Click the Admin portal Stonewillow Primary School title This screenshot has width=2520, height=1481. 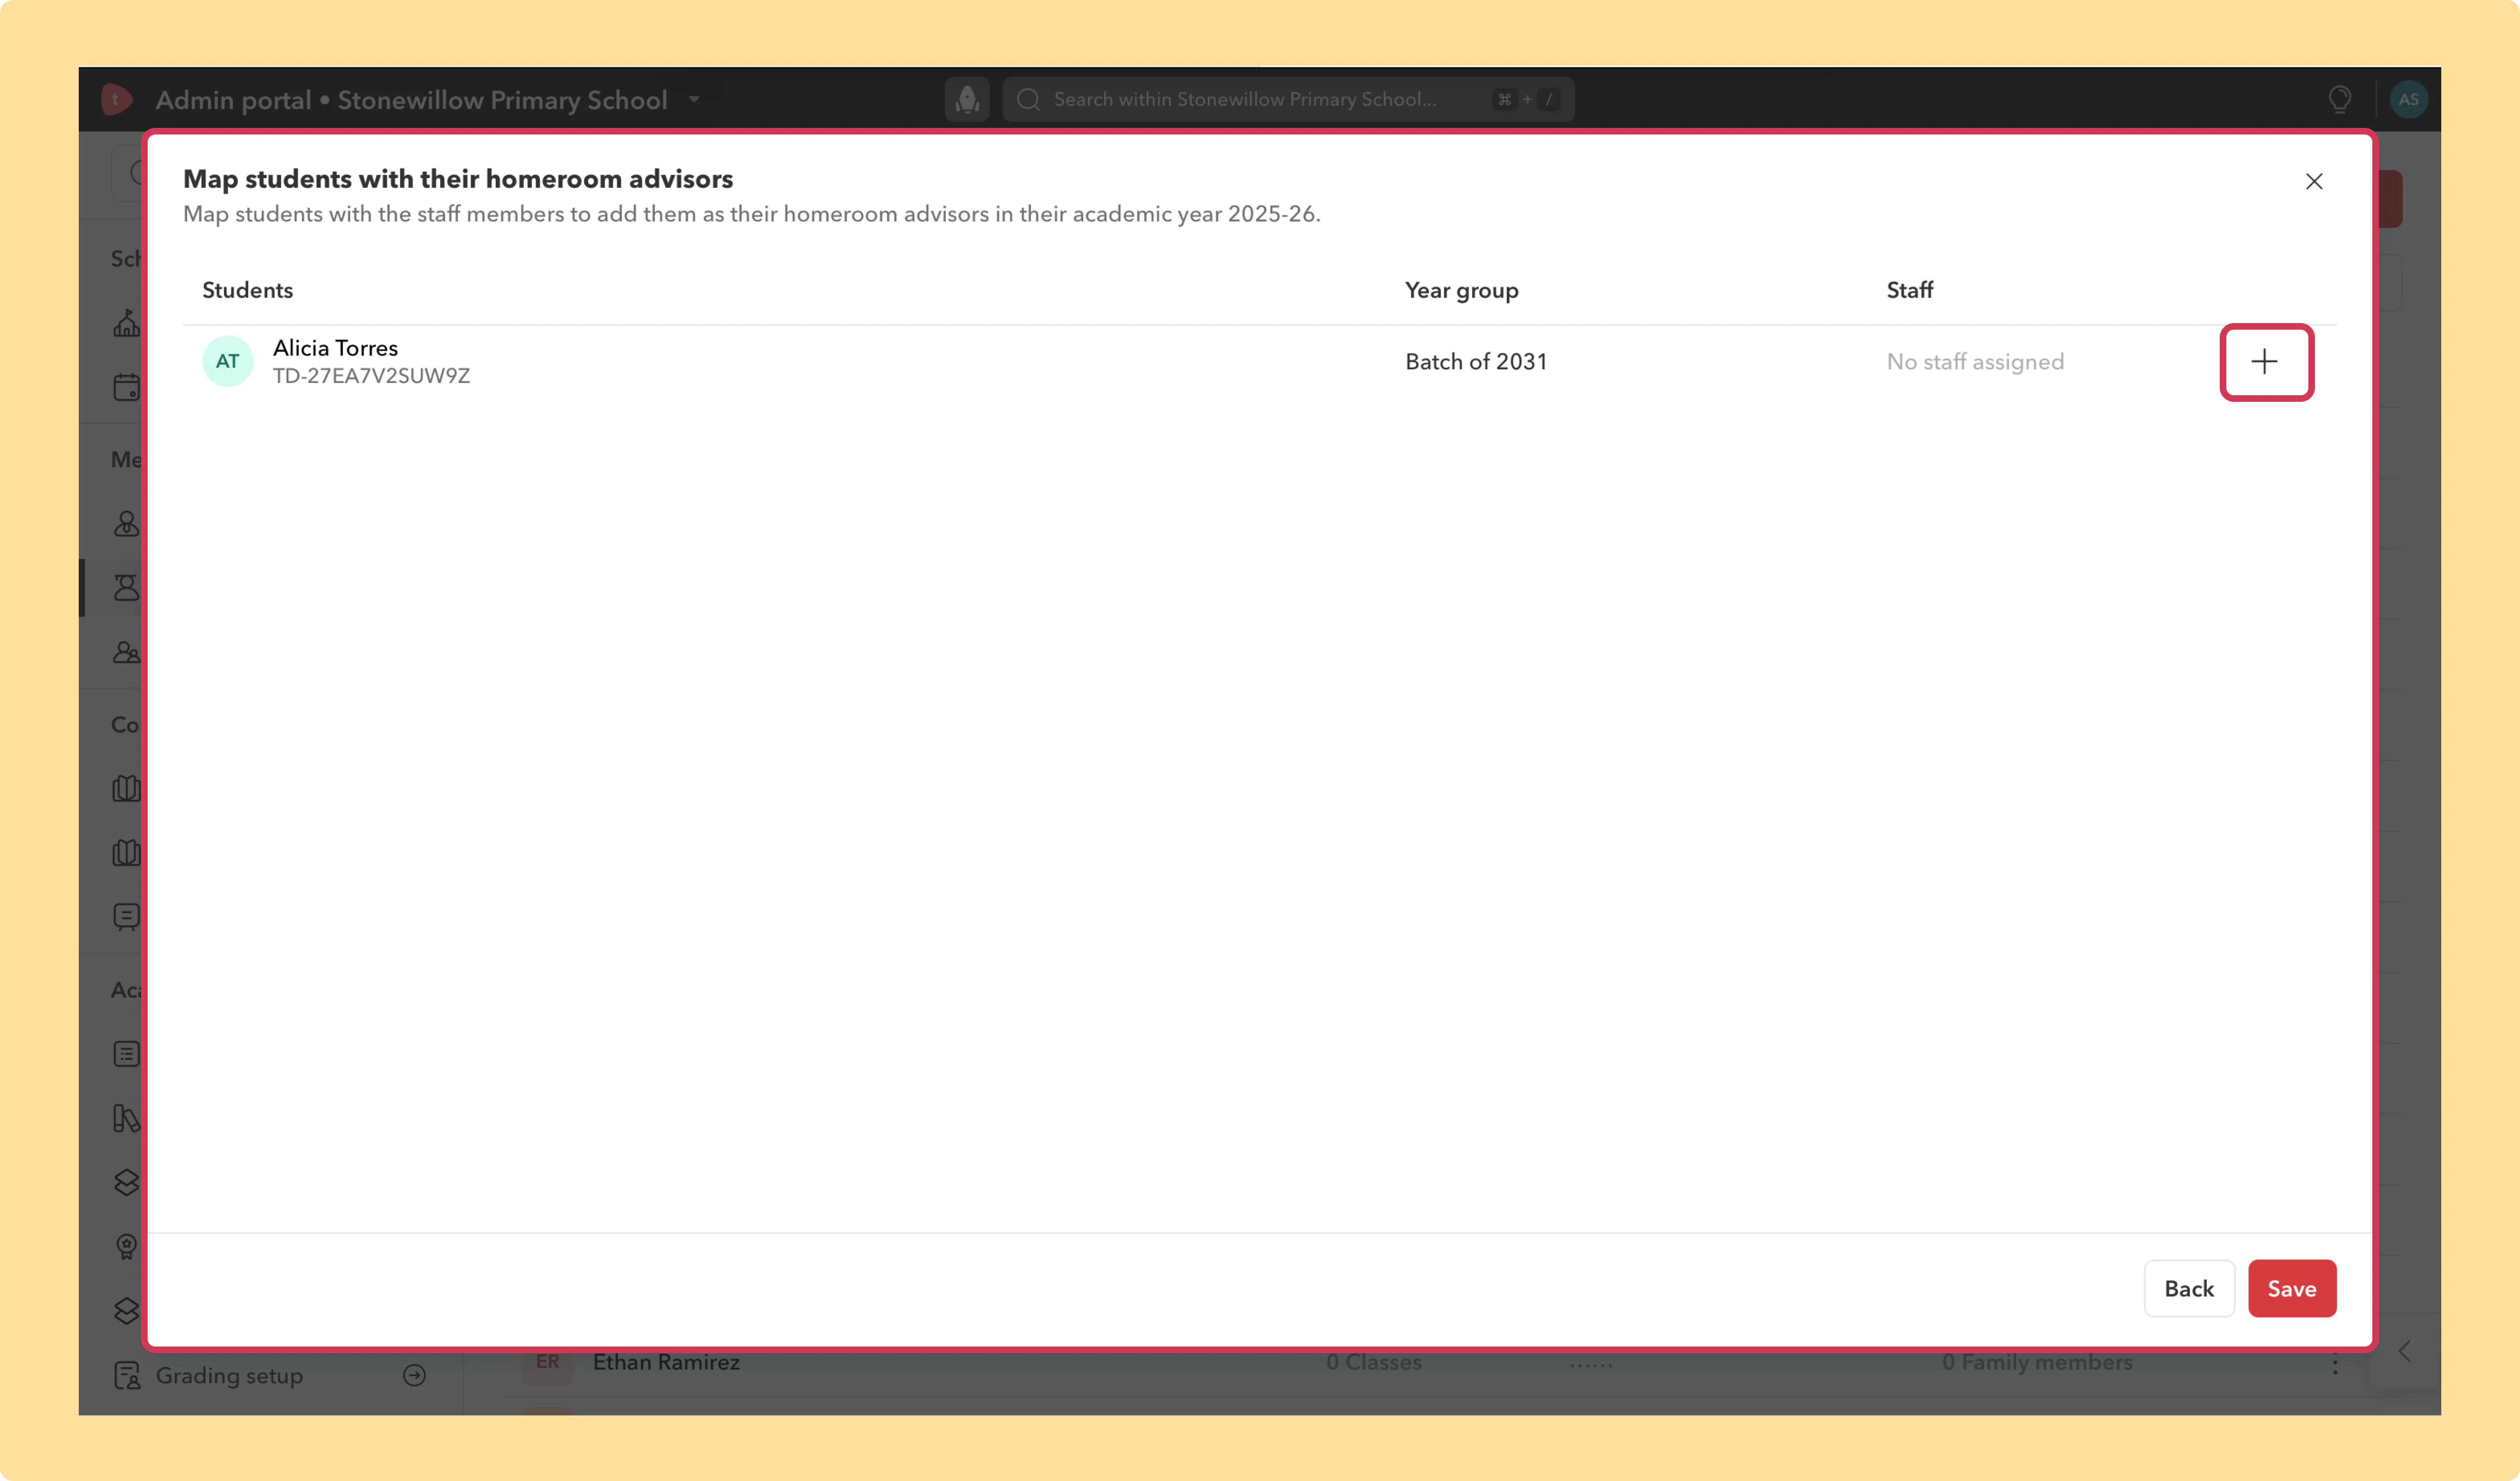[411, 100]
